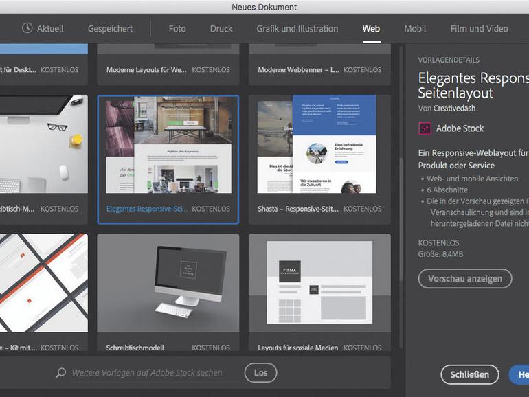Click the Adobe Stock St icon
Viewport: 529px width, 397px height.
(425, 128)
